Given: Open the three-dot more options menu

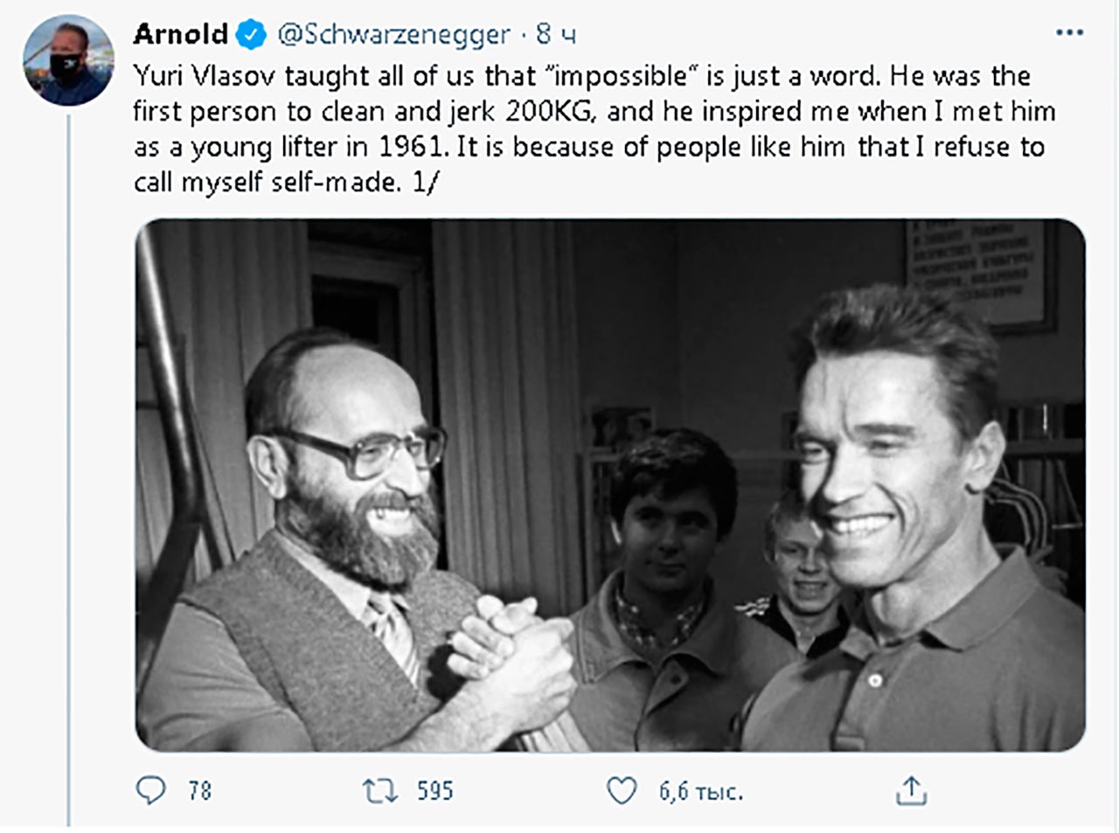Looking at the screenshot, I should (1069, 33).
